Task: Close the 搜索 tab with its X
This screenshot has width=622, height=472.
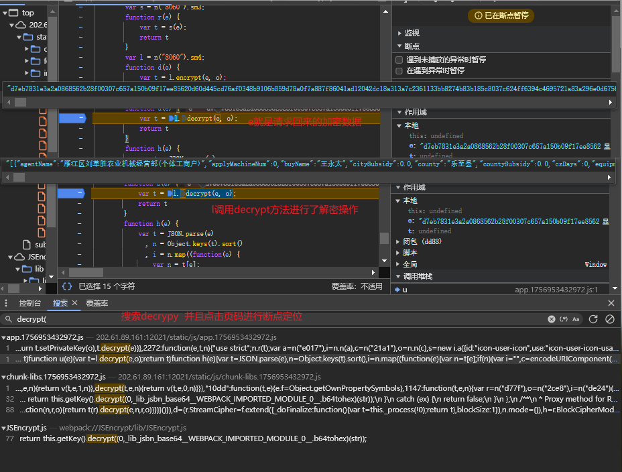Action: pos(74,302)
